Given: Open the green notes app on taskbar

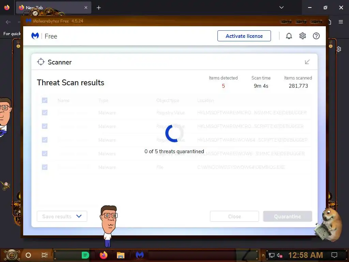Looking at the screenshot, I should pyautogui.click(x=85, y=255).
